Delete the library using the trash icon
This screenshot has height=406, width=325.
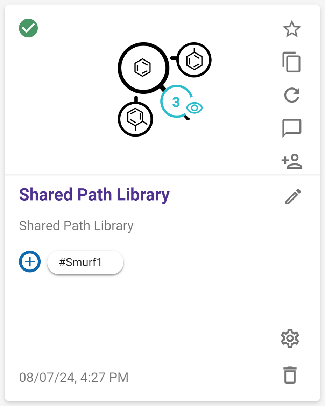(x=290, y=375)
